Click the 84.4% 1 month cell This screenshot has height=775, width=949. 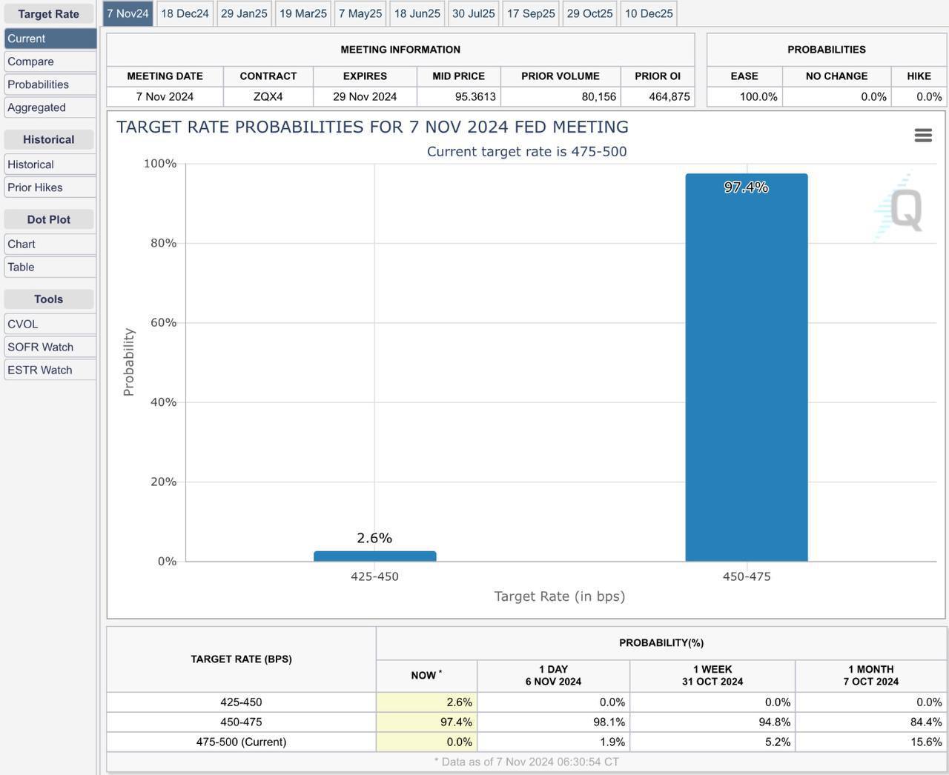(871, 722)
